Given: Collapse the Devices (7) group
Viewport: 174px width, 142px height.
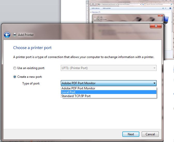Looking at the screenshot, I should [x=91, y=12].
